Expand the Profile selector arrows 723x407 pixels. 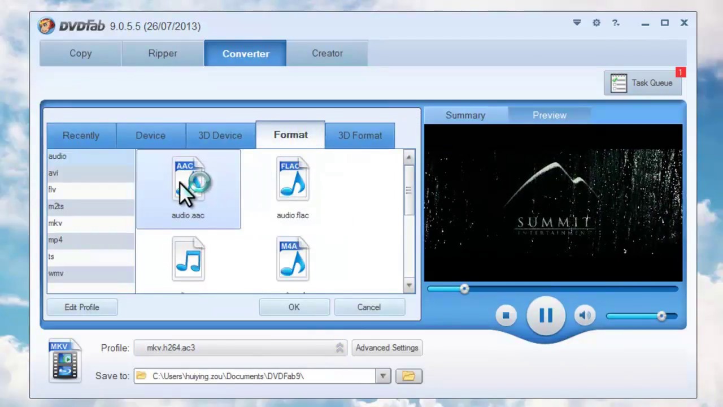click(339, 348)
